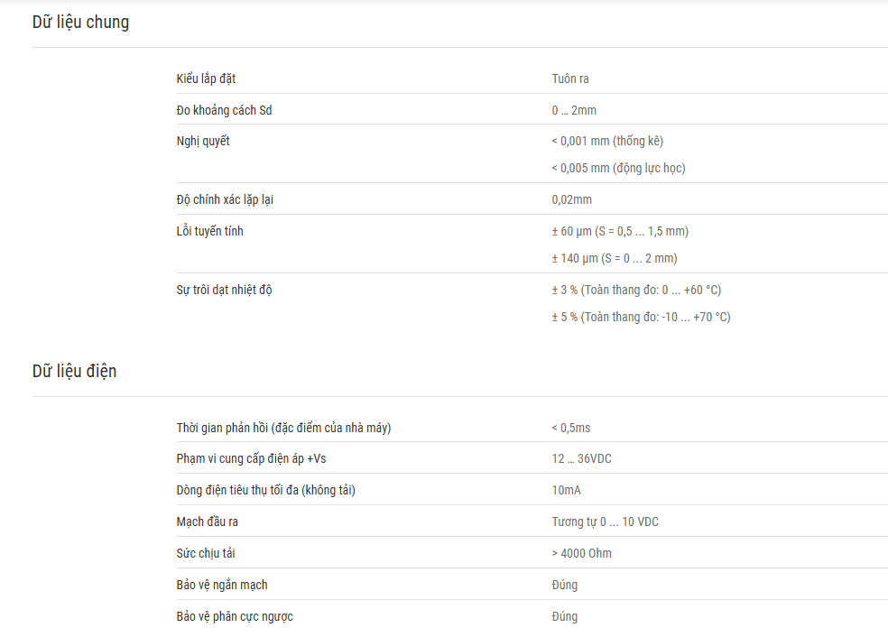Click the "0,02mm" repeat accuracy value
The width and height of the screenshot is (888, 637).
click(x=571, y=200)
